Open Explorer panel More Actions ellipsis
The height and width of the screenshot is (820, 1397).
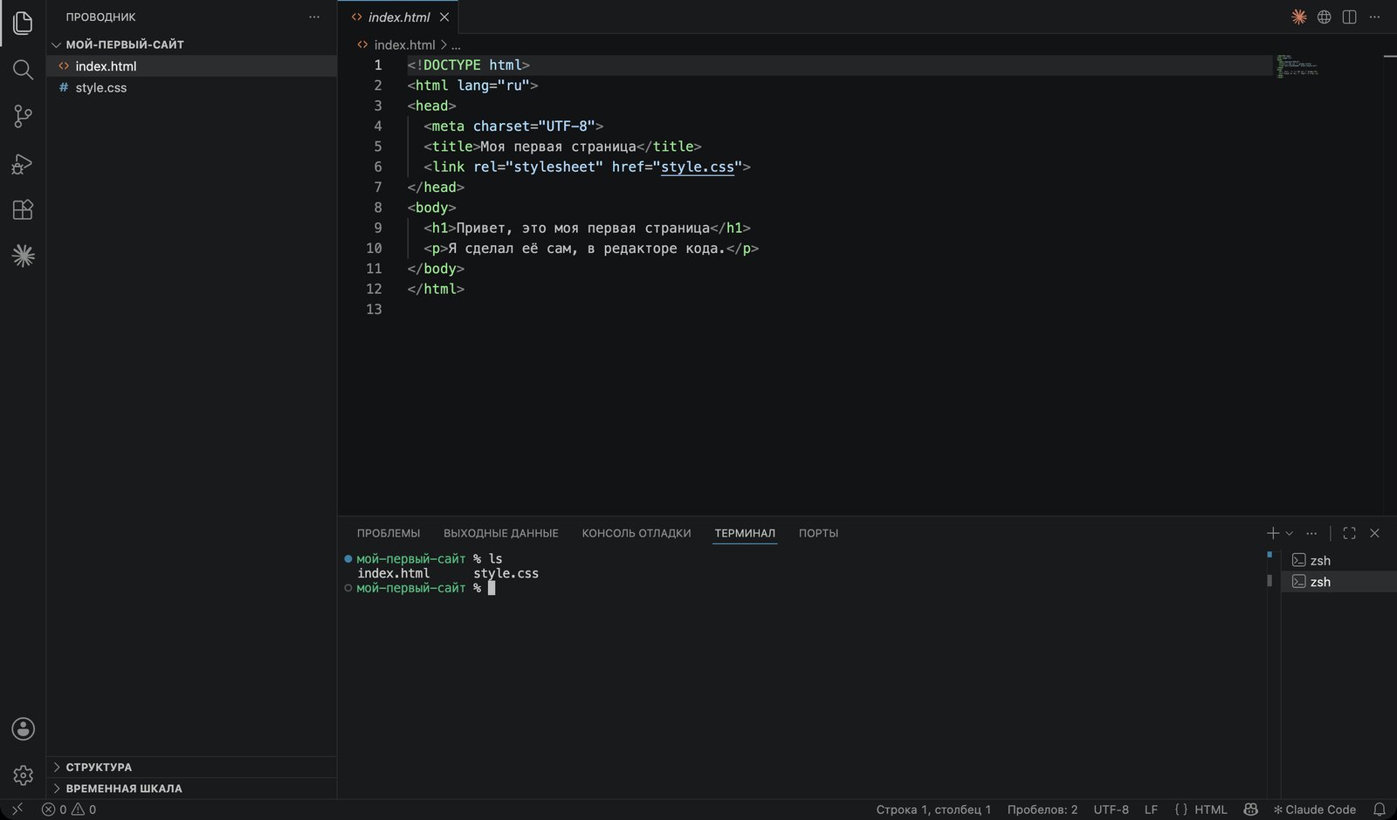tap(314, 17)
